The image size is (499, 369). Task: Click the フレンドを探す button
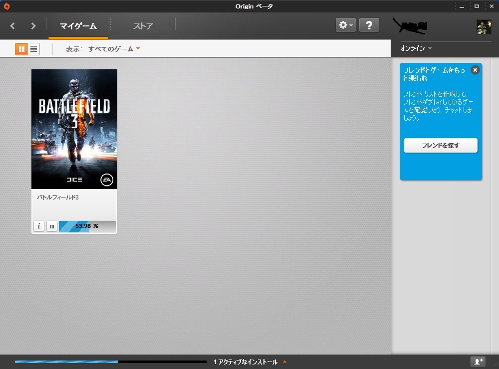tap(441, 146)
